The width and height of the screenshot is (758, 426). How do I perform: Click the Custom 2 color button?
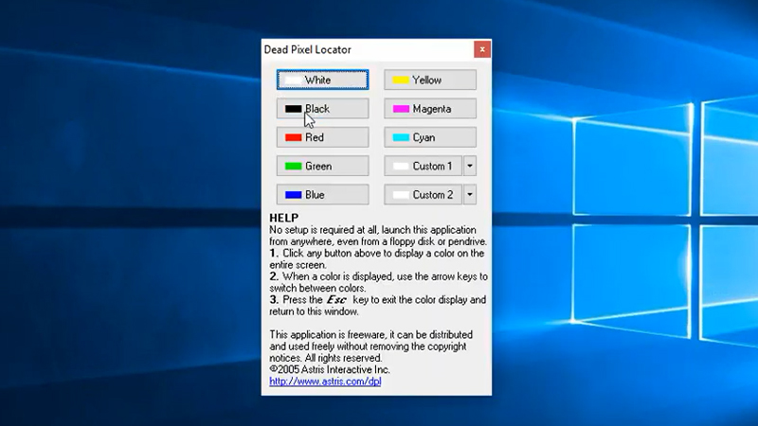(423, 195)
